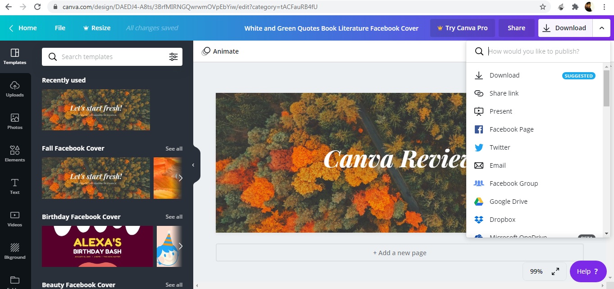The width and height of the screenshot is (614, 289).
Task: Click the fullscreen expand icon
Action: click(555, 271)
